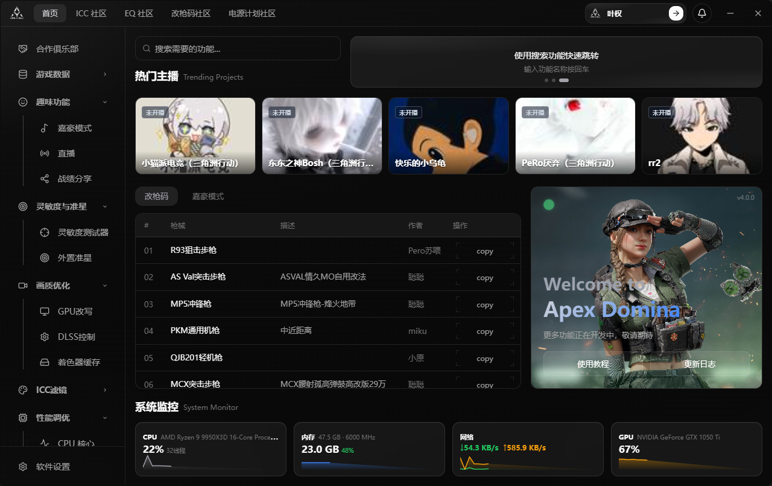Click the gear icon beside DLSS控制
The image size is (772, 486).
click(44, 337)
